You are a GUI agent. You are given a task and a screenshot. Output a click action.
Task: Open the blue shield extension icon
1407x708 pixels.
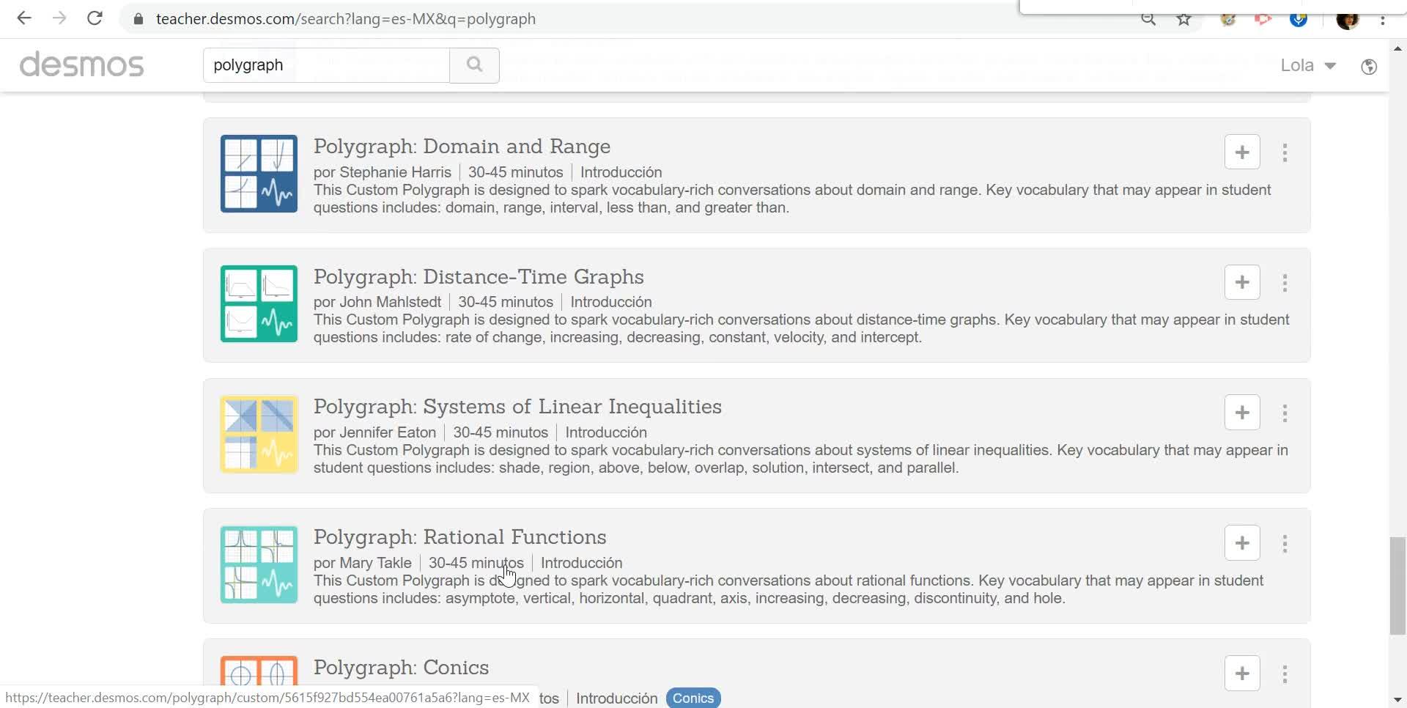[1299, 20]
